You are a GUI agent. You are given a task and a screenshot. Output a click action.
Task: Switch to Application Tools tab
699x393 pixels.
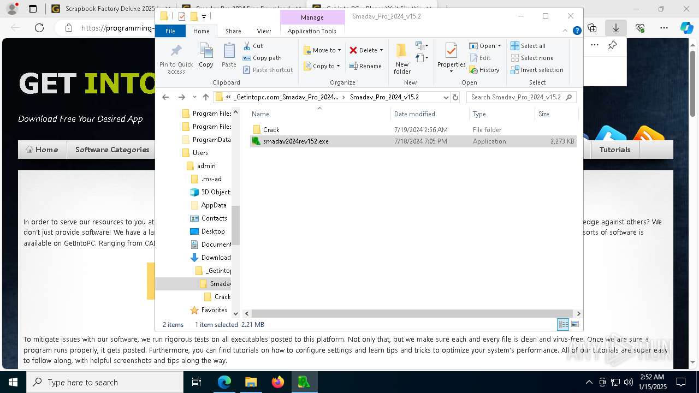[312, 31]
